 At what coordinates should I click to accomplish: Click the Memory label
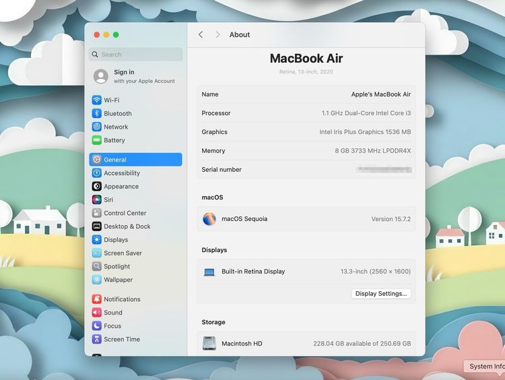pos(213,150)
